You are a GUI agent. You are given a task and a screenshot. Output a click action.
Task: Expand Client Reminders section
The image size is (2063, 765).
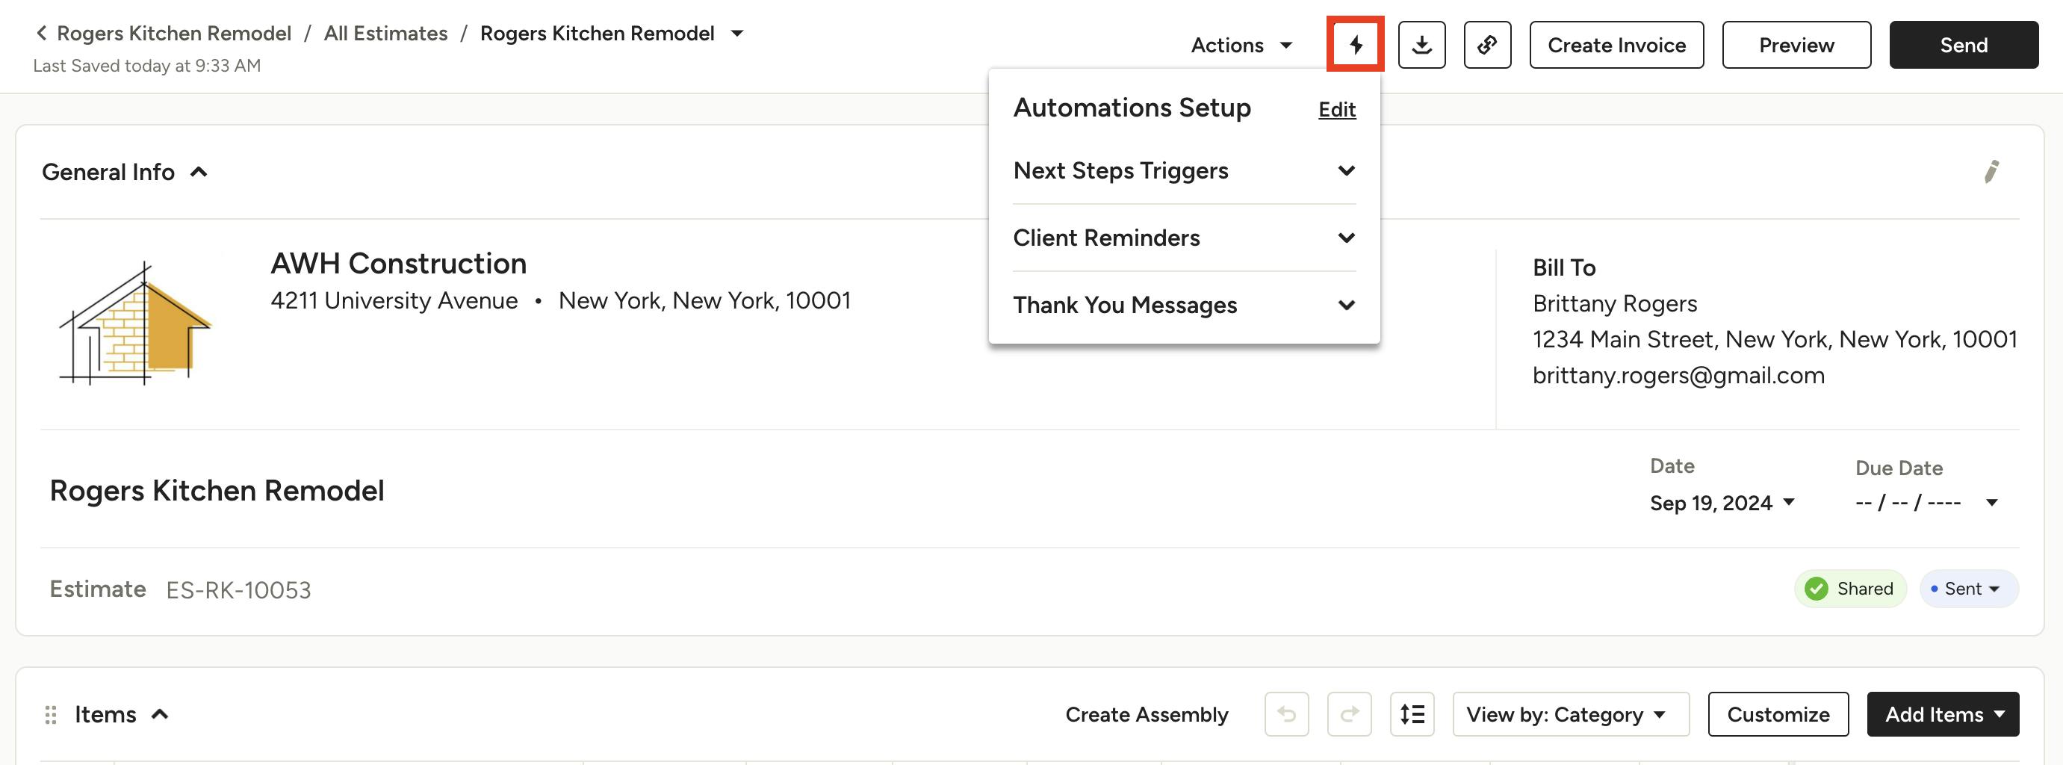[x=1184, y=238]
